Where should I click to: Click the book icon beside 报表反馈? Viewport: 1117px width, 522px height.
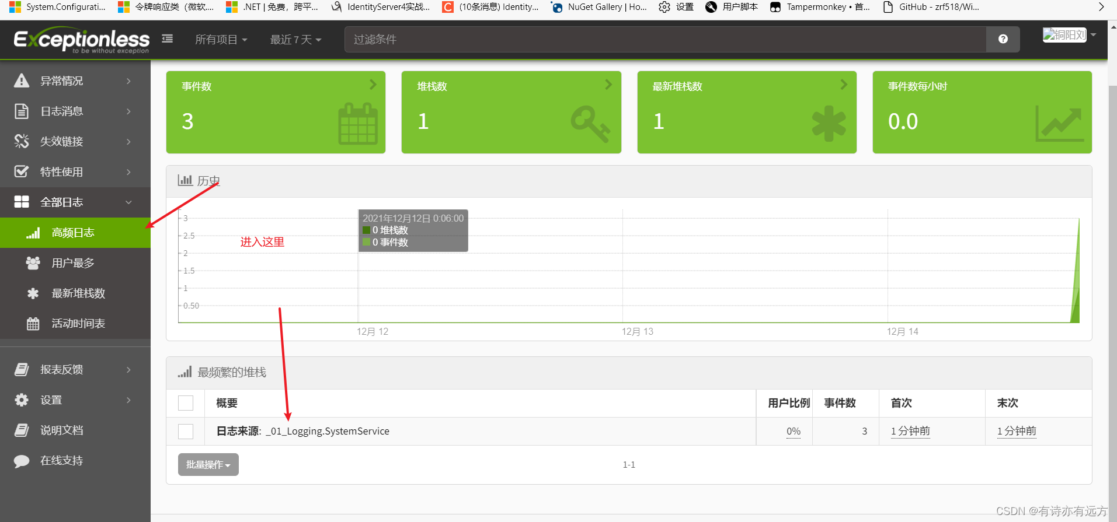(22, 369)
